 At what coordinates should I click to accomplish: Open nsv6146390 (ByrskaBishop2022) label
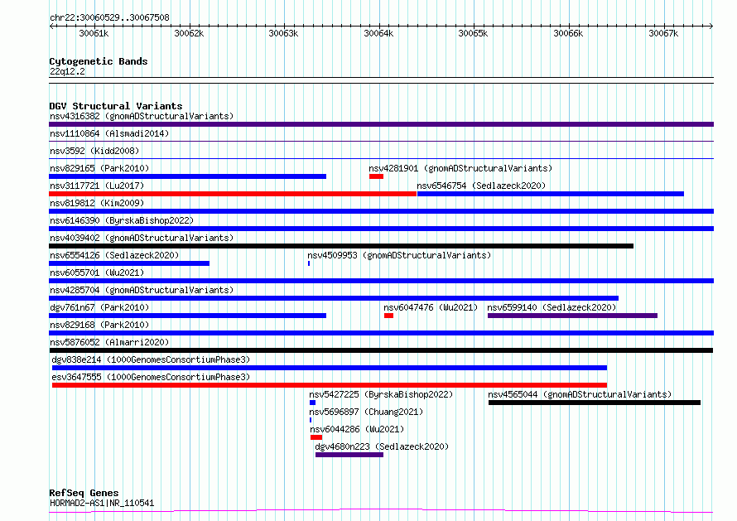(x=122, y=220)
